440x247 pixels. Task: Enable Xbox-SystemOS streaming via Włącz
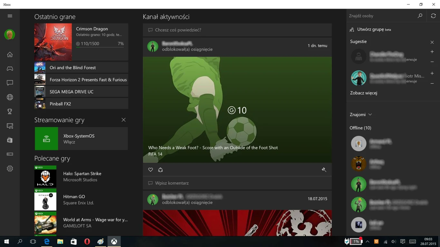point(69,142)
